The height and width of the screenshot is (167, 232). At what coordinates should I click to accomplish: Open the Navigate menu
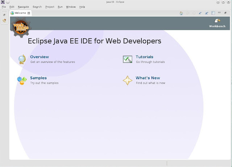pos(23,7)
